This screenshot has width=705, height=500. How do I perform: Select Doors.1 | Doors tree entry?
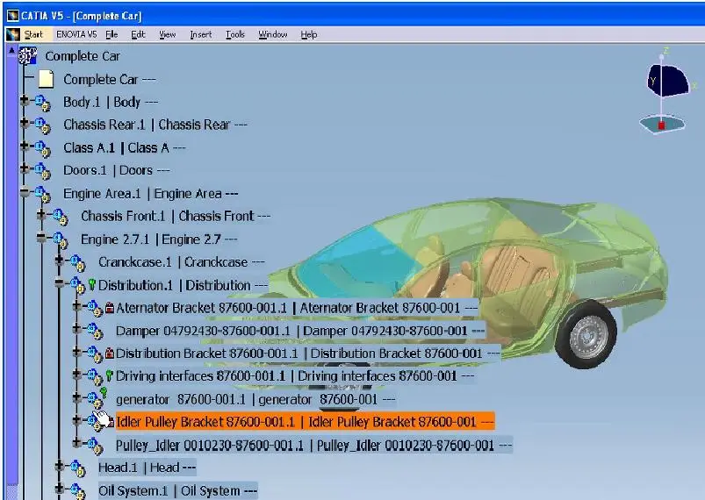coord(117,171)
